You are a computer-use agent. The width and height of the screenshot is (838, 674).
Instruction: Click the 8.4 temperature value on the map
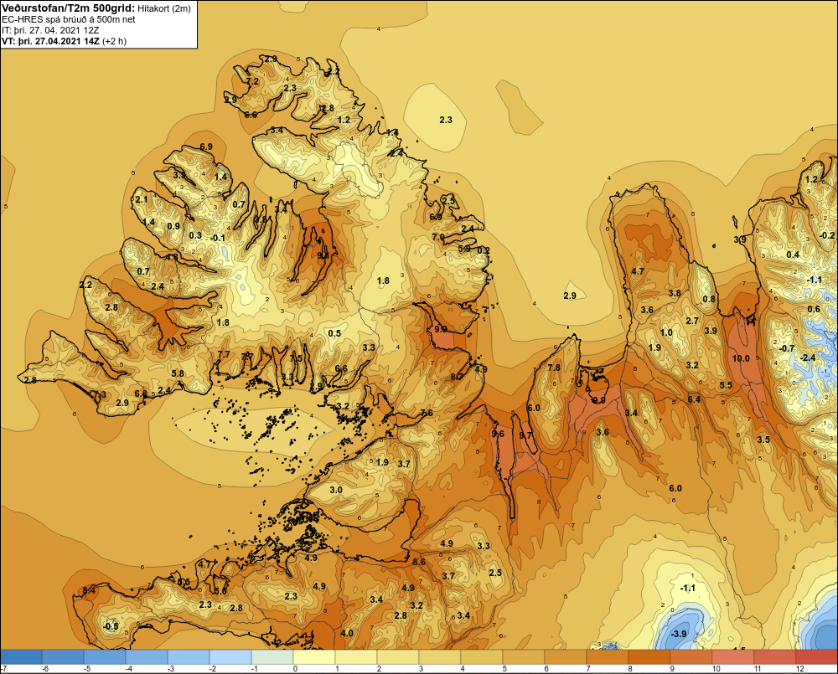(89, 590)
